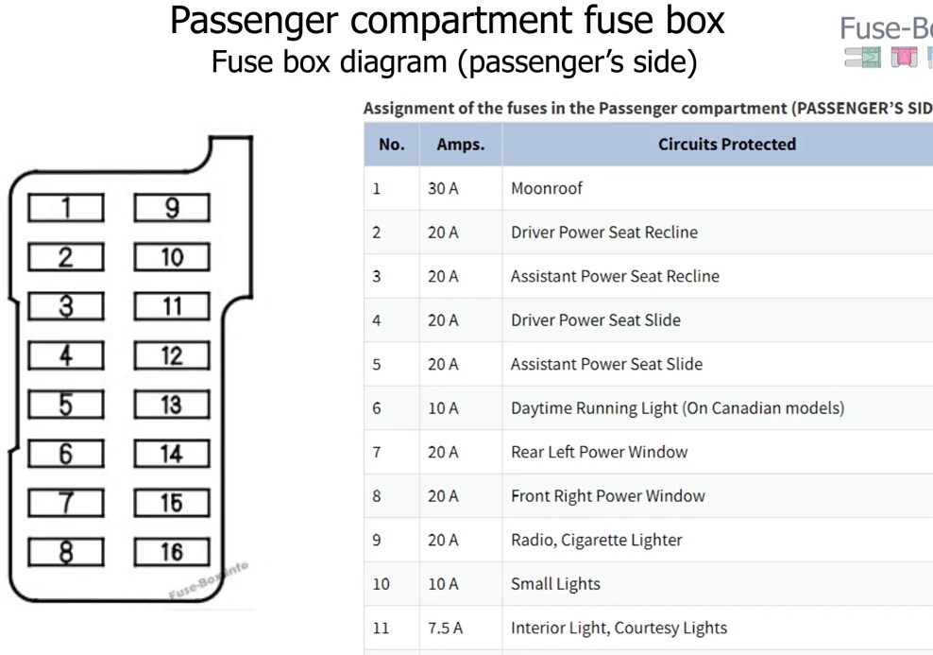Select the Driver Power Seat Recline row
This screenshot has height=655, width=933.
[649, 233]
